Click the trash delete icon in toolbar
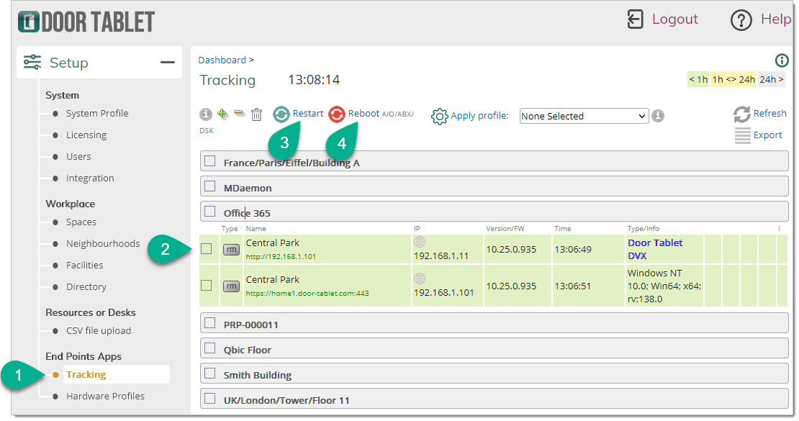Image resolution: width=799 pixels, height=421 pixels. tap(256, 114)
